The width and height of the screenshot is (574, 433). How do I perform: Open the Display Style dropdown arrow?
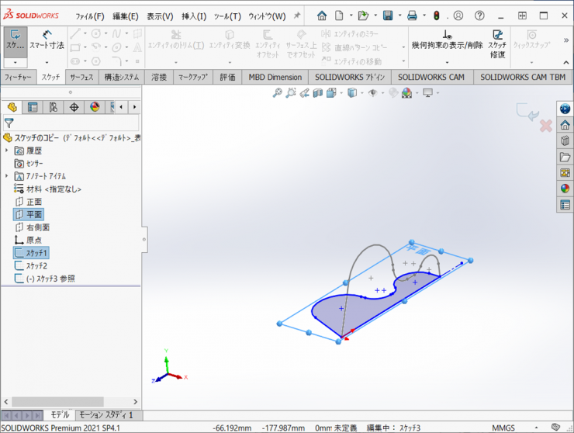[361, 93]
